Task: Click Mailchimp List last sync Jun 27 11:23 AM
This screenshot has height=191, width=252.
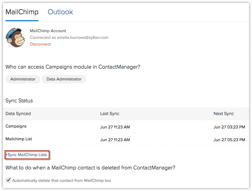Action: point(115,140)
